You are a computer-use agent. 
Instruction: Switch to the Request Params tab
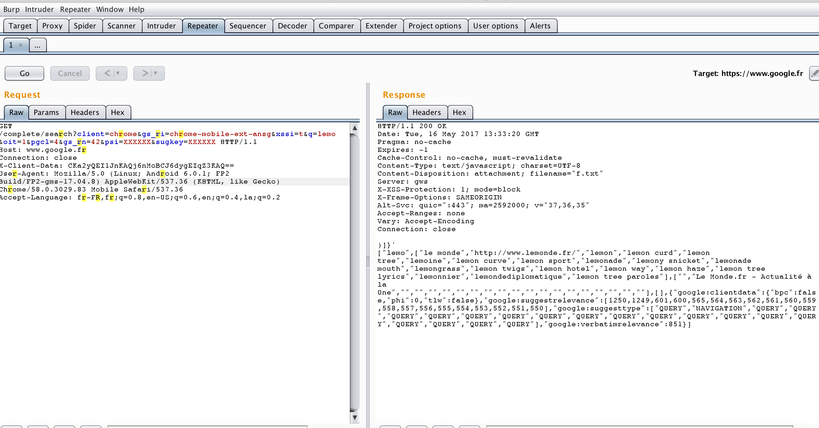pos(46,112)
